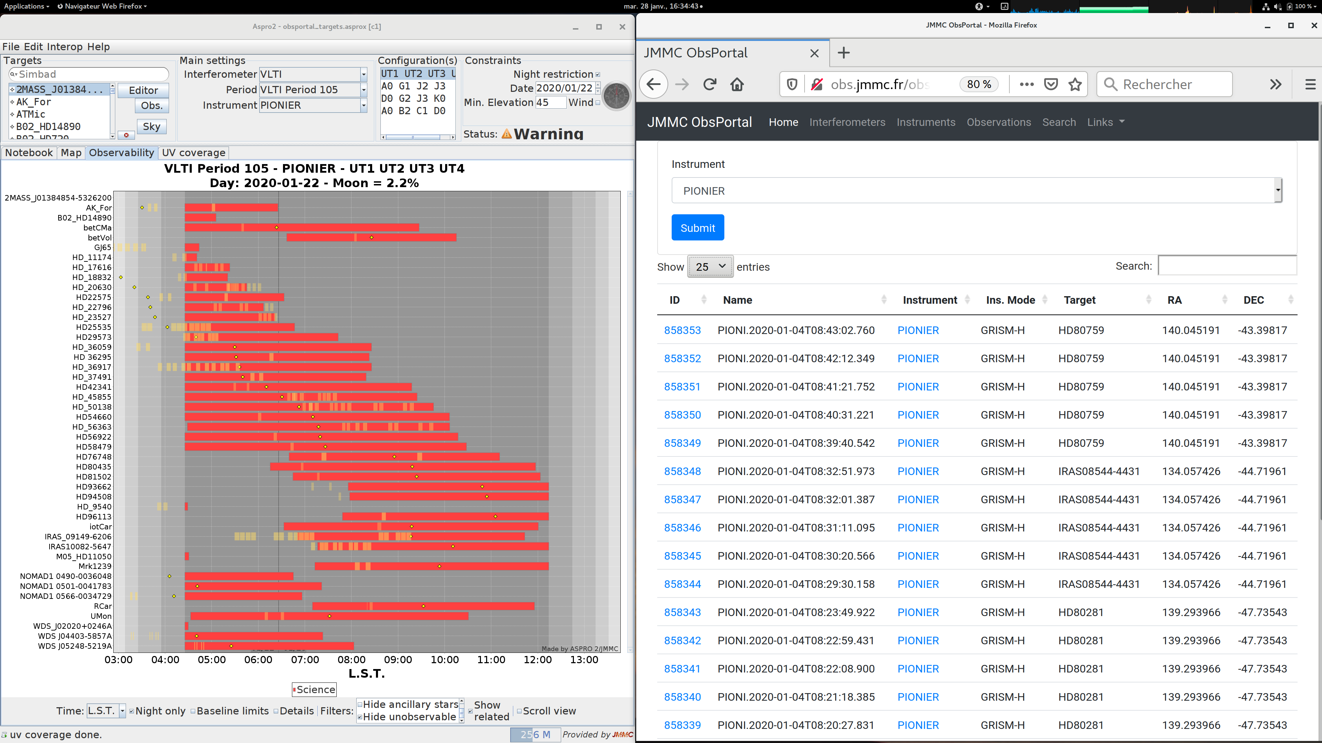Click the Firefox back arrow button

(653, 84)
